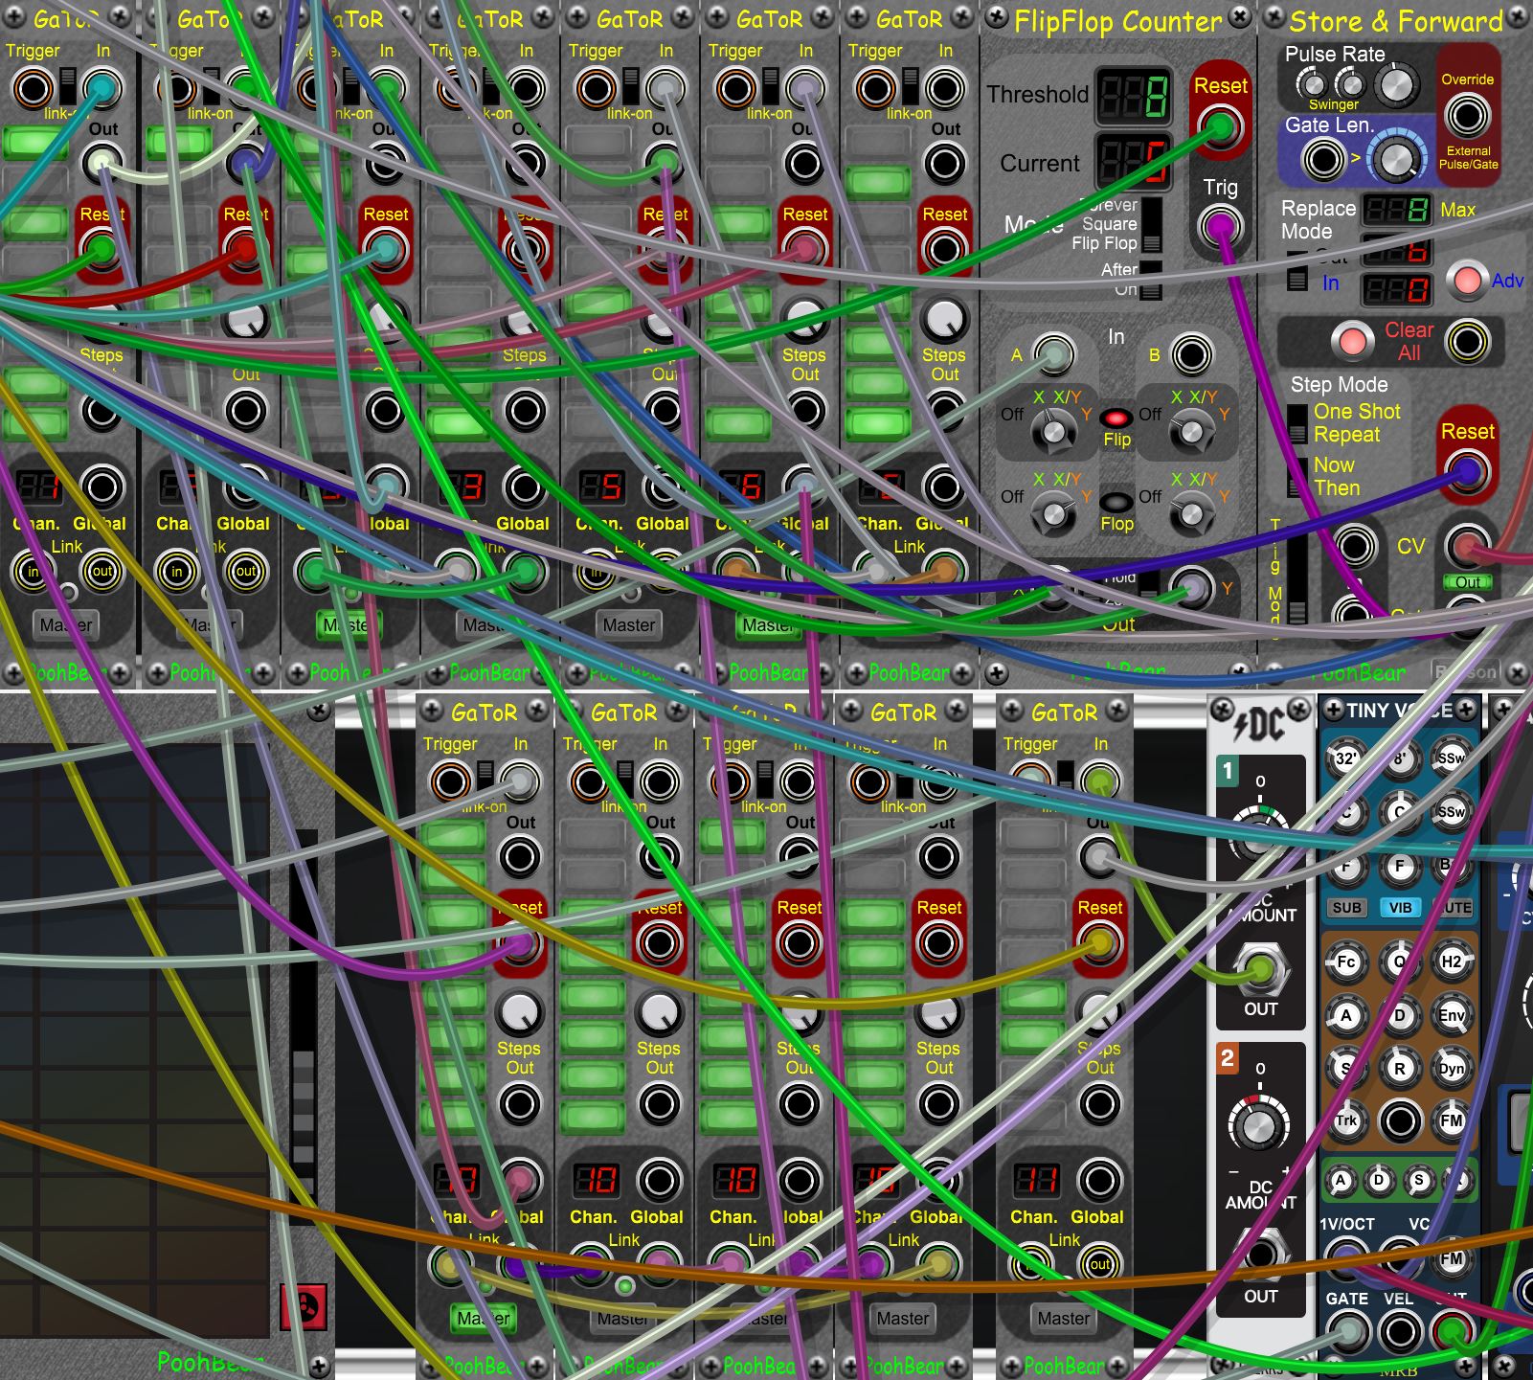Click the External Pulse/Gate jack on Store & Forward
This screenshot has width=1533, height=1380.
[x=1468, y=115]
